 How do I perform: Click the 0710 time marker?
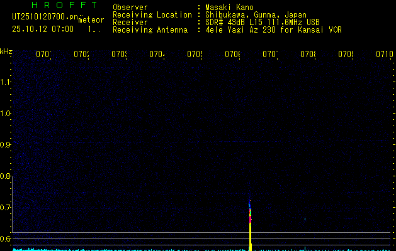click(385, 55)
